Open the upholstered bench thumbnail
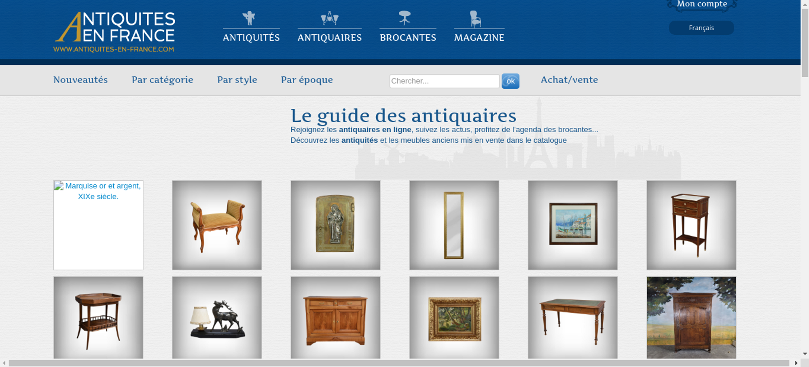 [217, 225]
